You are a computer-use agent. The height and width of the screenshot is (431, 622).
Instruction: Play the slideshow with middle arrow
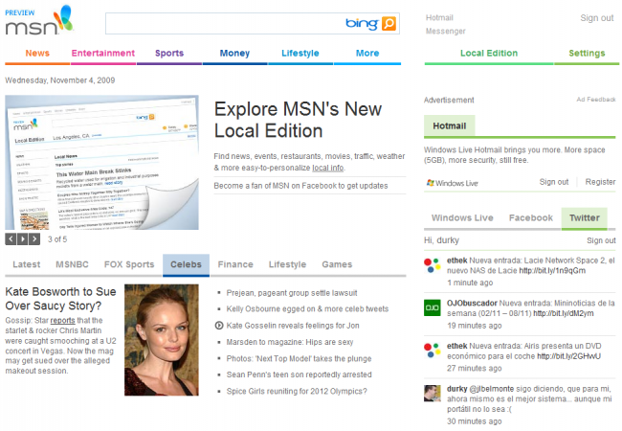tap(23, 238)
